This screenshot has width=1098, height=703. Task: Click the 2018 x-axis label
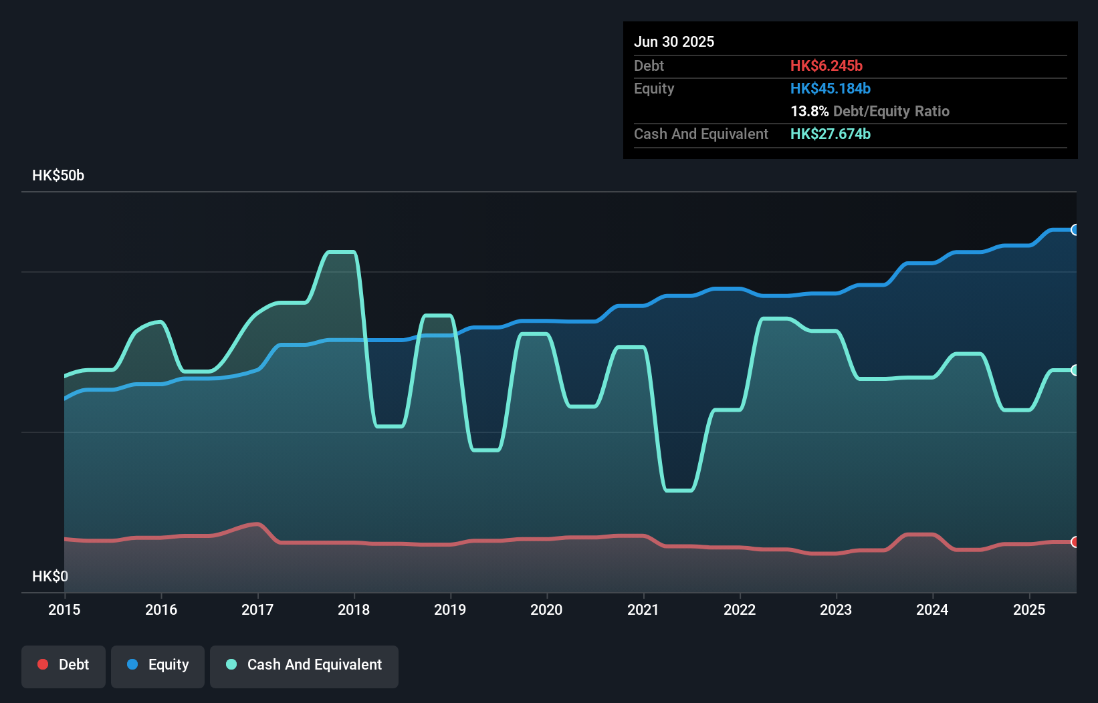click(354, 609)
